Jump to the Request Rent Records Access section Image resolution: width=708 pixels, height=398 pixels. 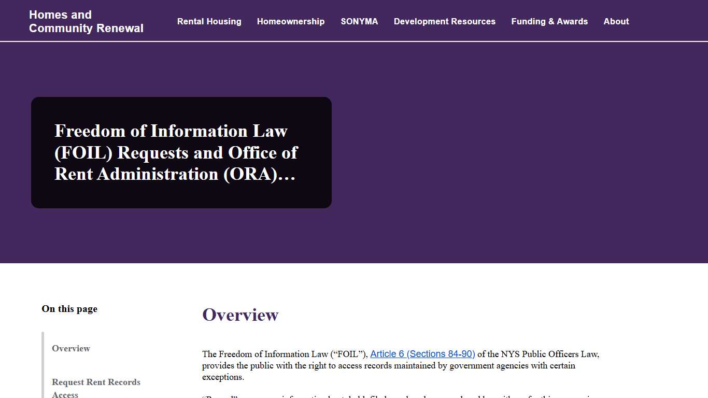[x=96, y=382]
